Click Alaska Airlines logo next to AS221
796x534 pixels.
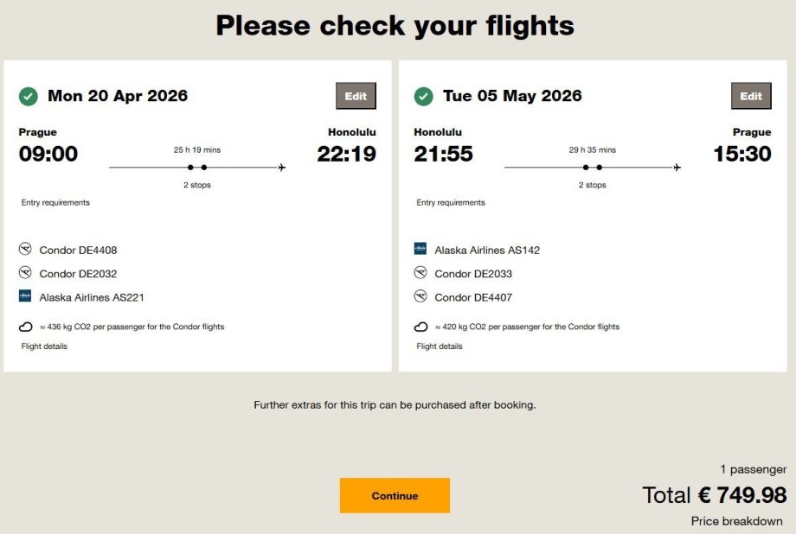[x=25, y=296]
